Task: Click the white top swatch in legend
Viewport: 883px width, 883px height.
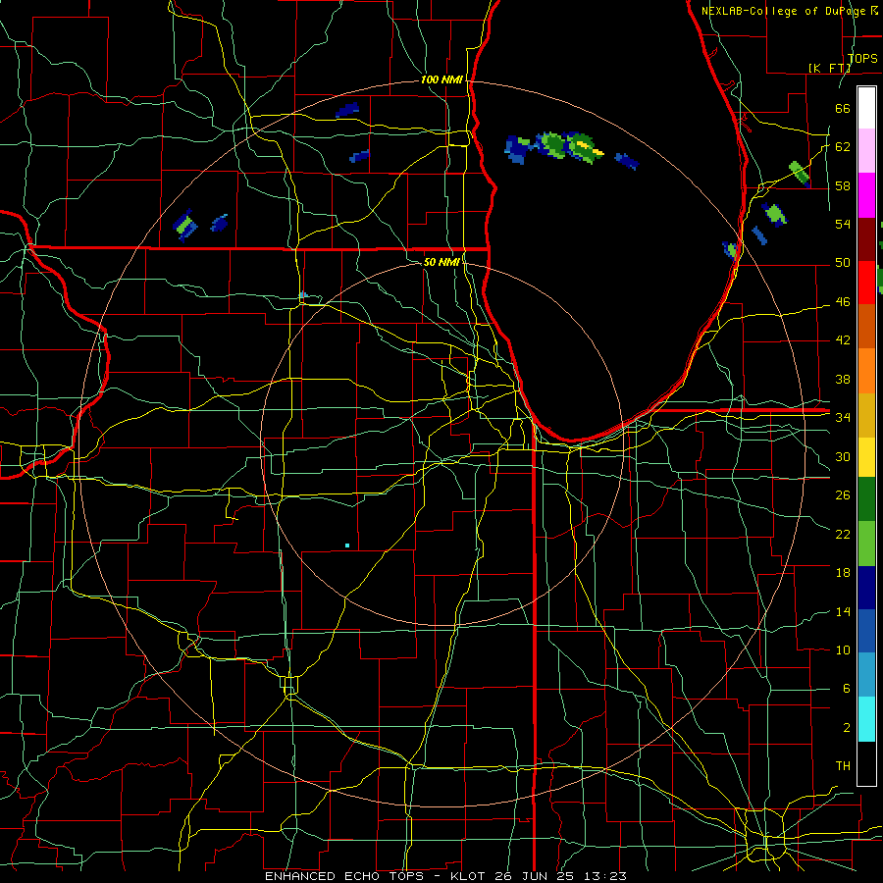Action: click(x=866, y=108)
